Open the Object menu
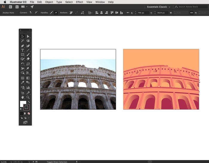 [x=49, y=2]
